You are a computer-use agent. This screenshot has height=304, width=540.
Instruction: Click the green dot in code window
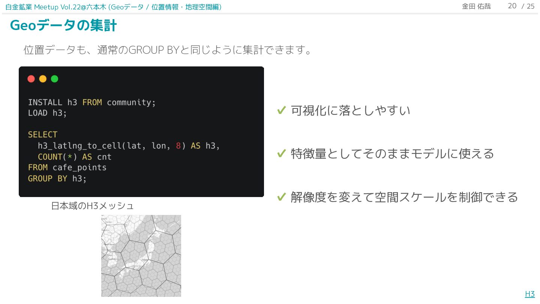click(x=54, y=79)
